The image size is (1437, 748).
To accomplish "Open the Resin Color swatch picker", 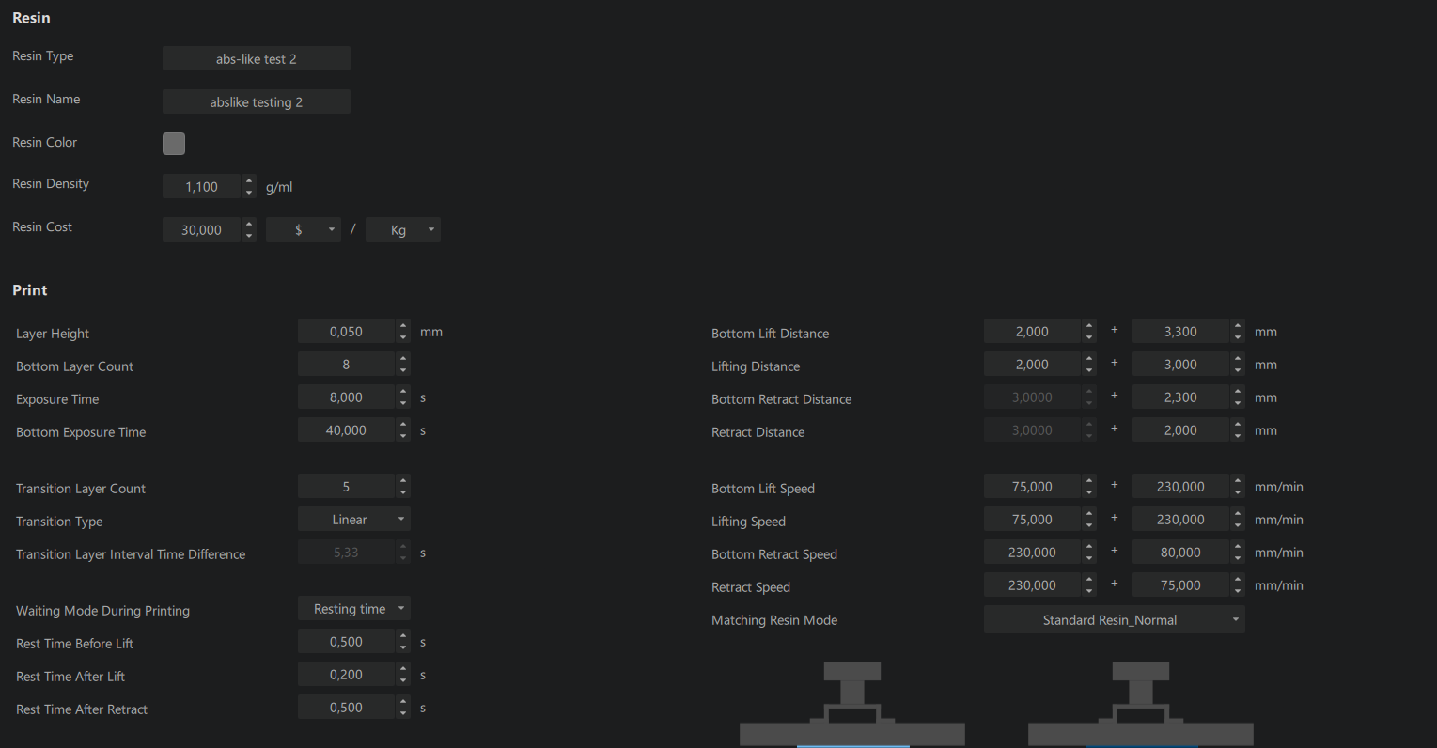I will coord(174,143).
